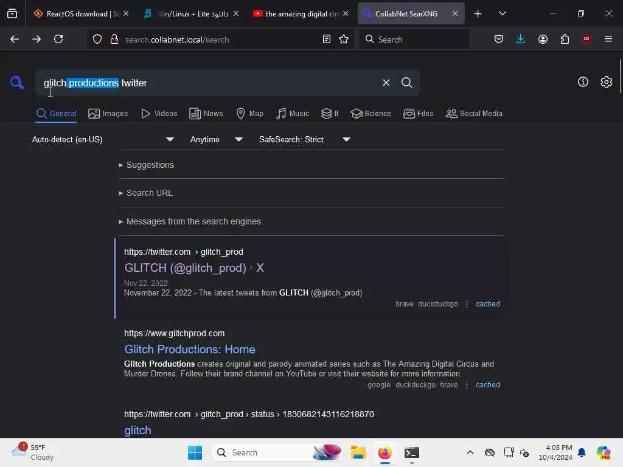Go forward to the next page

(36, 39)
